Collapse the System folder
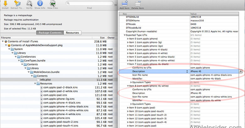 pos(9,49)
